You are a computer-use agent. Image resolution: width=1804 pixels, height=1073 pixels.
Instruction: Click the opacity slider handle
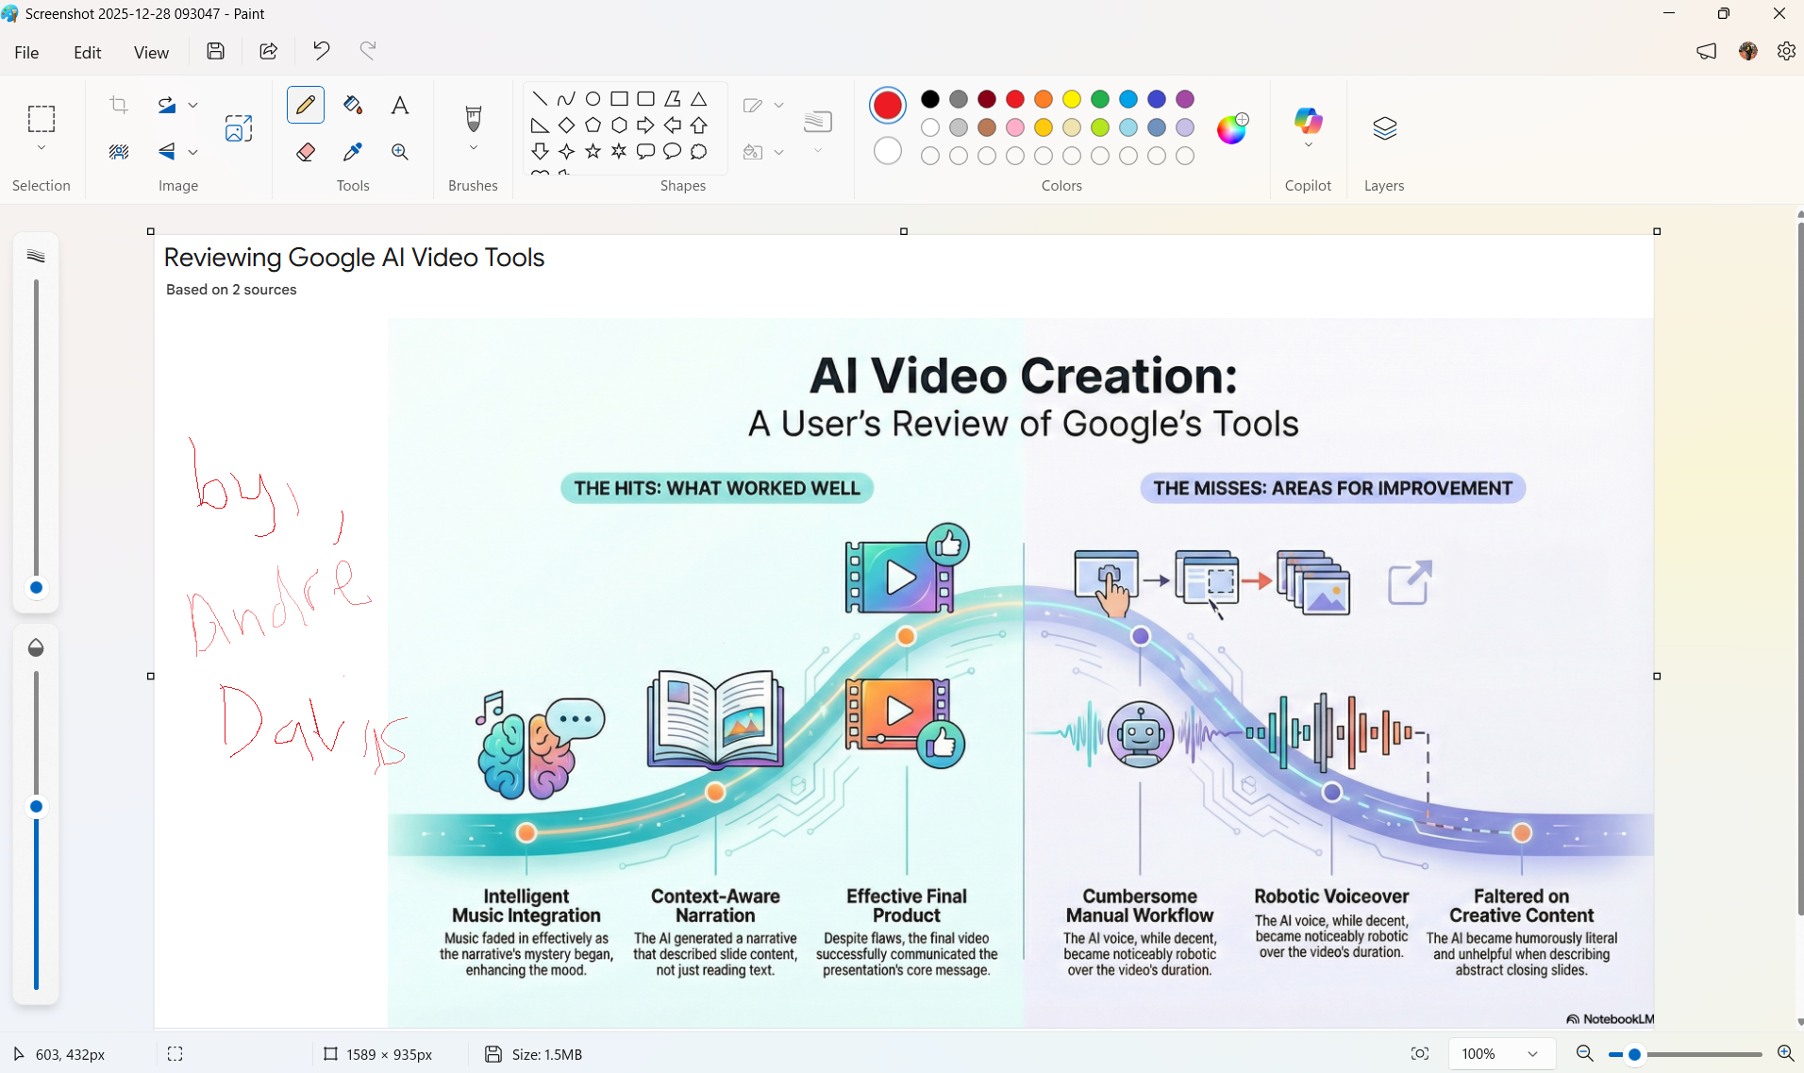[36, 807]
